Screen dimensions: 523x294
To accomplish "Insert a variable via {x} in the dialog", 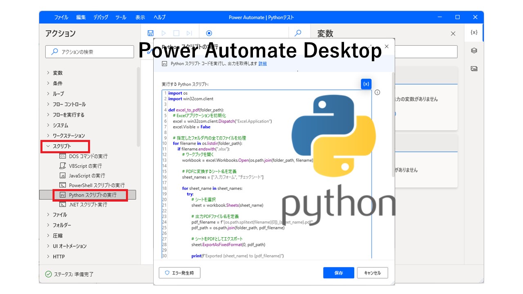I will (366, 84).
